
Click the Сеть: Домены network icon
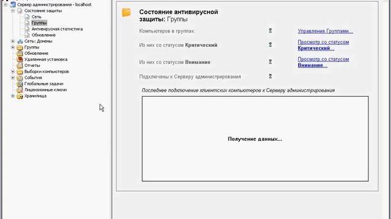click(x=20, y=41)
